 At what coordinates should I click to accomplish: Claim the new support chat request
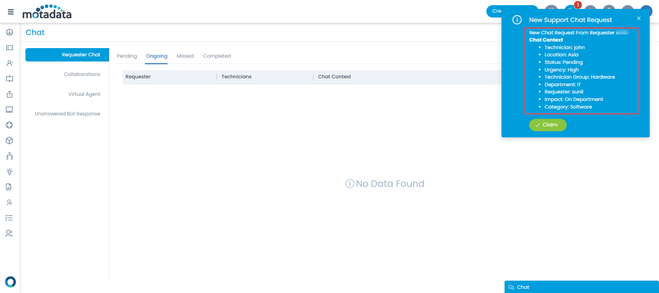coord(547,125)
